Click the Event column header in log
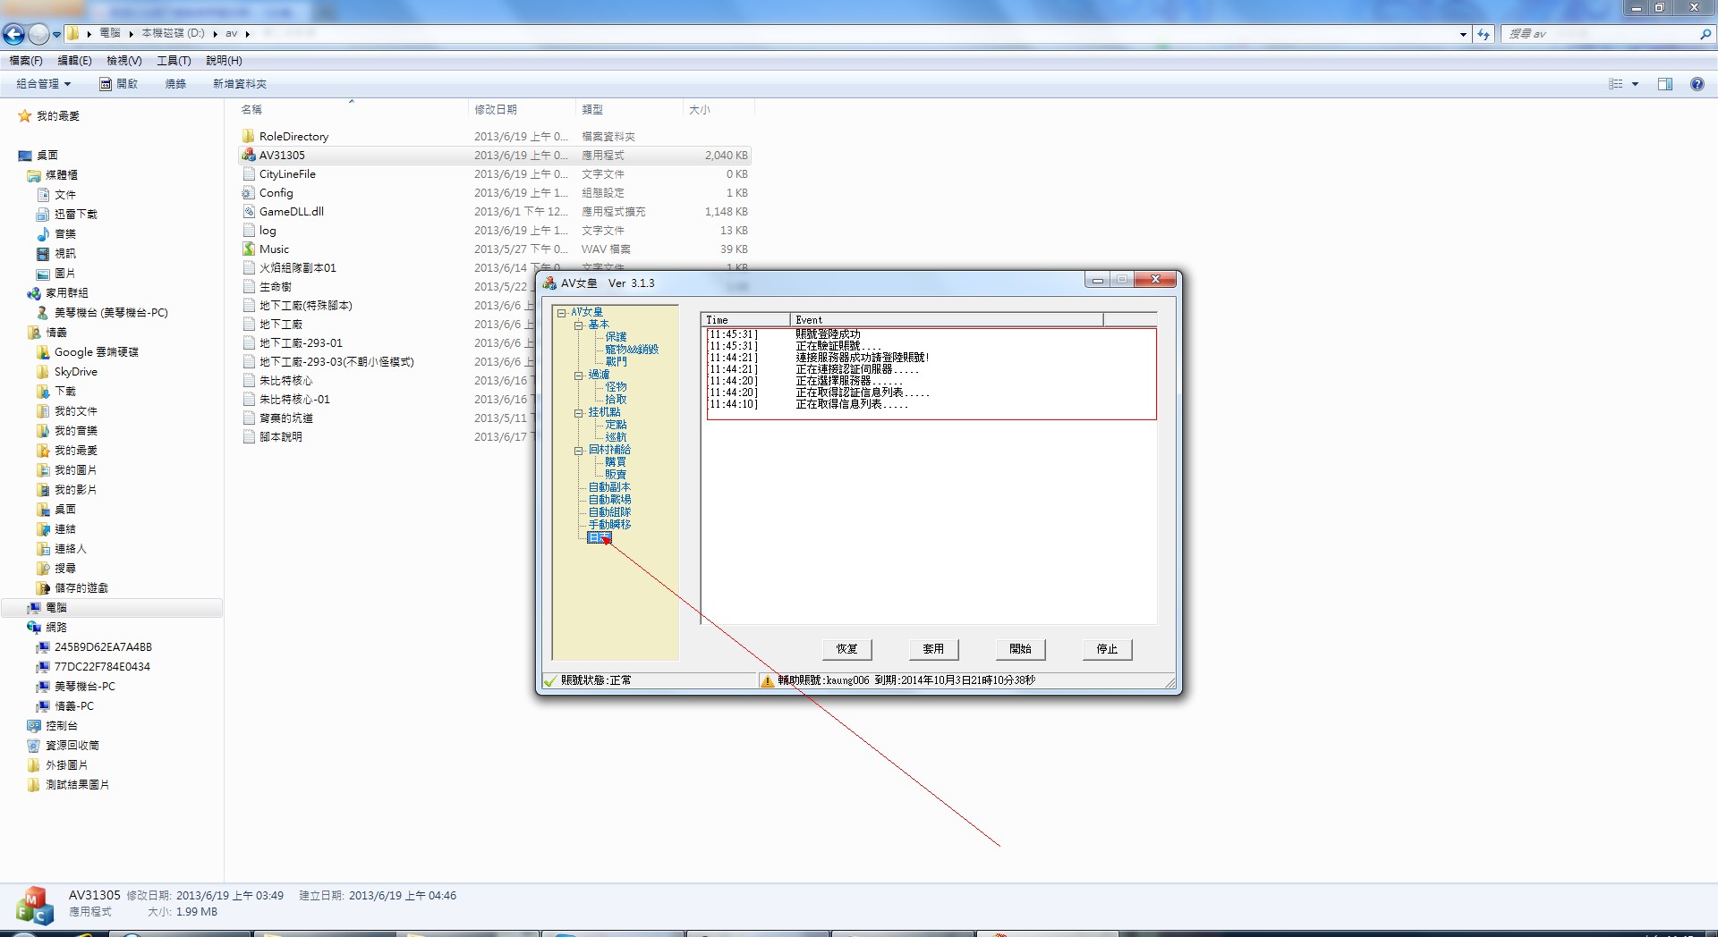The image size is (1718, 937). (x=947, y=319)
